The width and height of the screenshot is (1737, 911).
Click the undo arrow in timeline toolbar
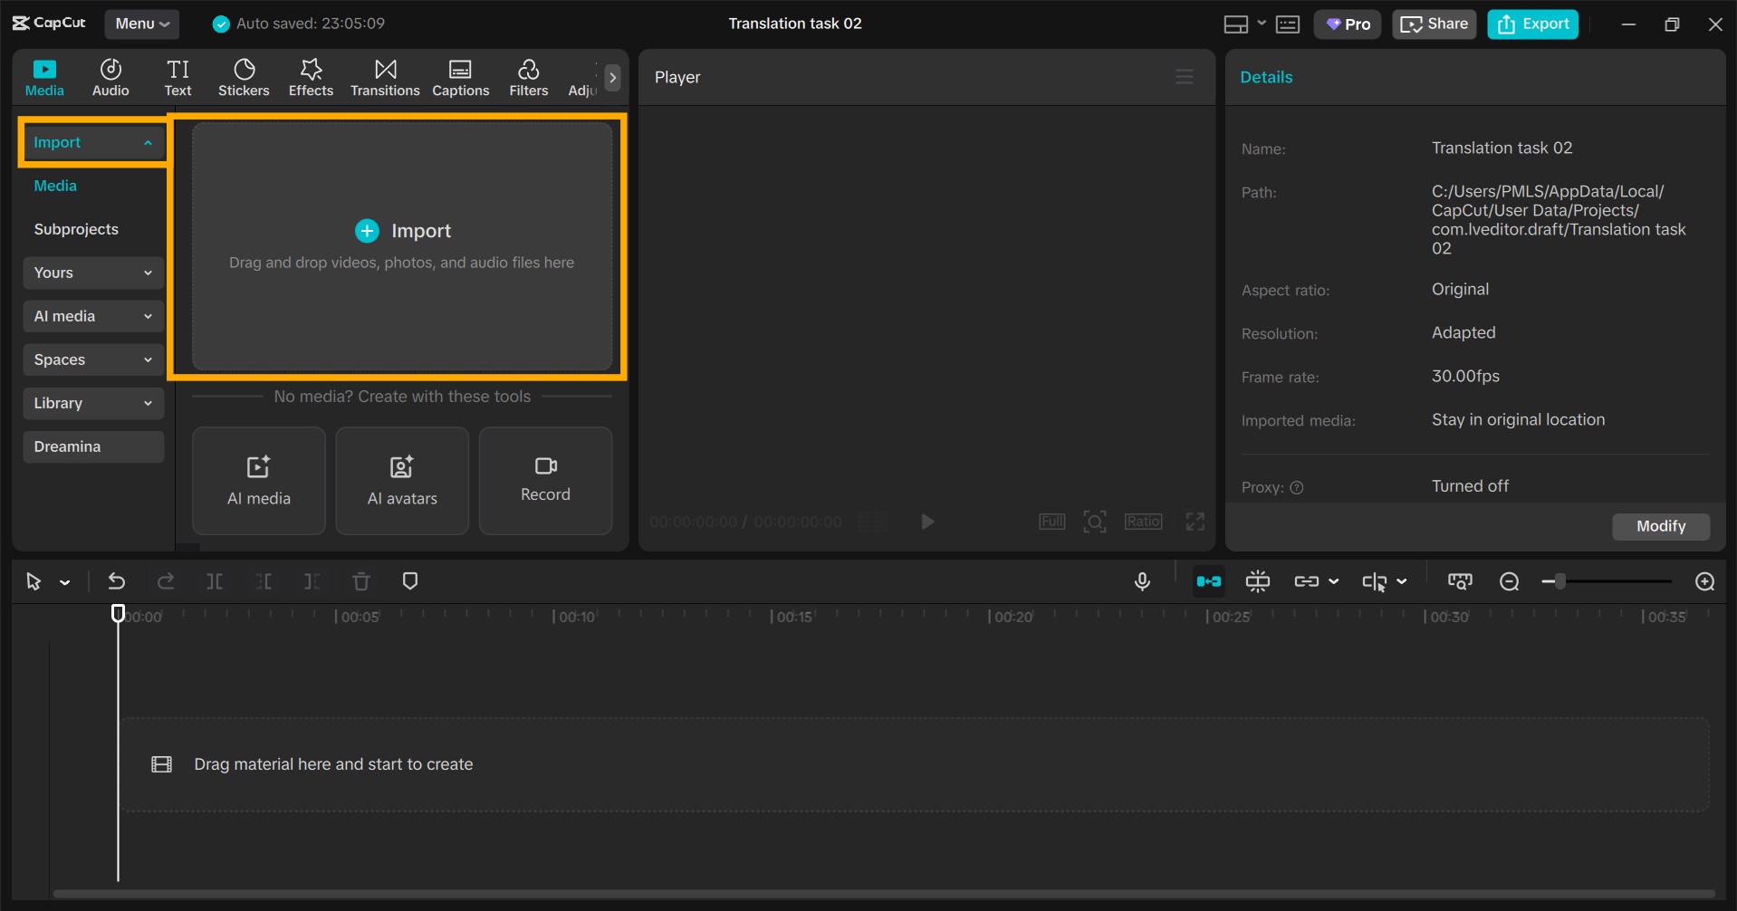117,581
